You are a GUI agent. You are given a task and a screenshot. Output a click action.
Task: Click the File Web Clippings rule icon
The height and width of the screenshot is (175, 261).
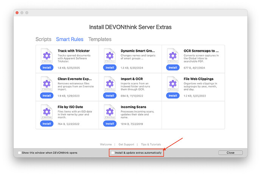pos(172,83)
